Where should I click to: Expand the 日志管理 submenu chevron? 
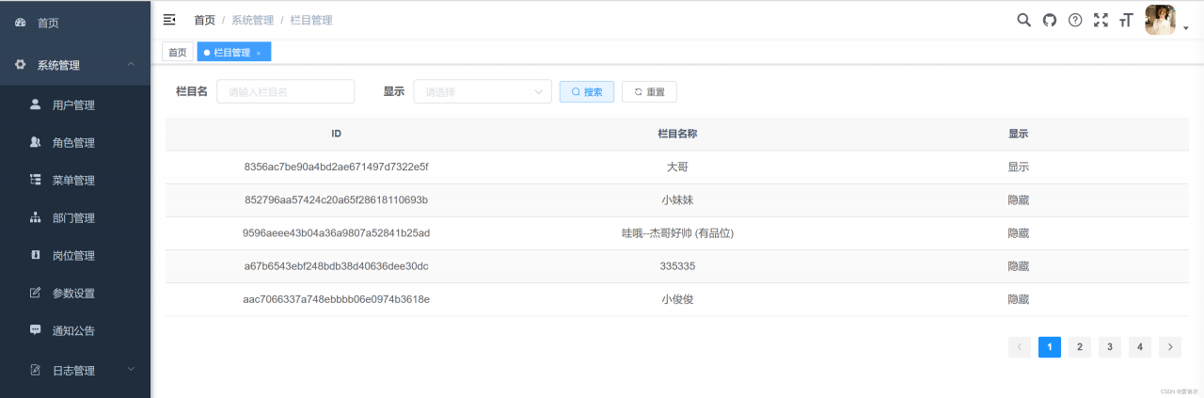click(131, 370)
